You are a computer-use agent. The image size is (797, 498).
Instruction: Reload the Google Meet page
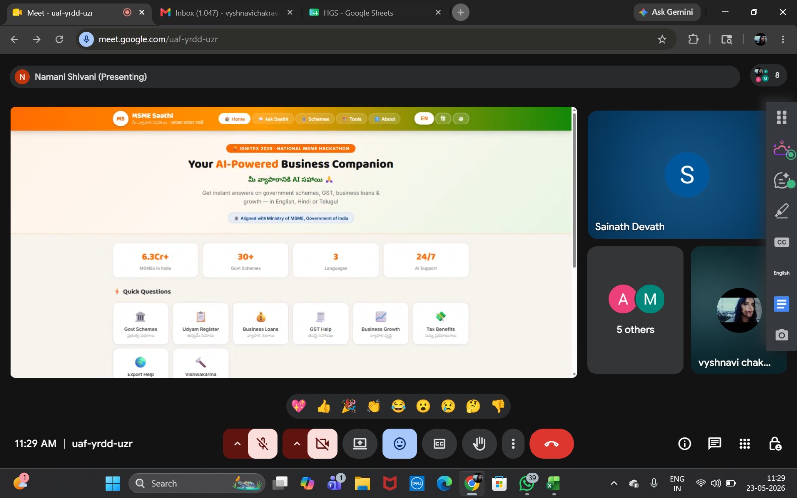click(x=59, y=39)
